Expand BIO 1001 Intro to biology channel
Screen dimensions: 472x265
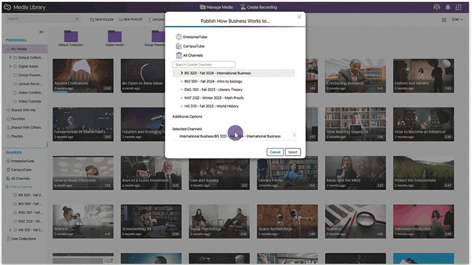[x=182, y=81]
